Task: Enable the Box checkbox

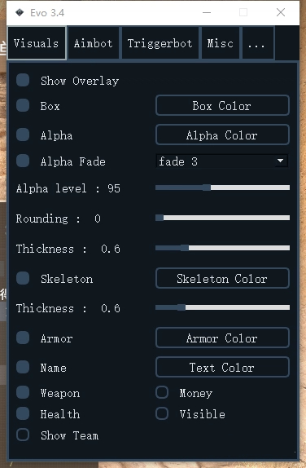Action: pos(23,105)
